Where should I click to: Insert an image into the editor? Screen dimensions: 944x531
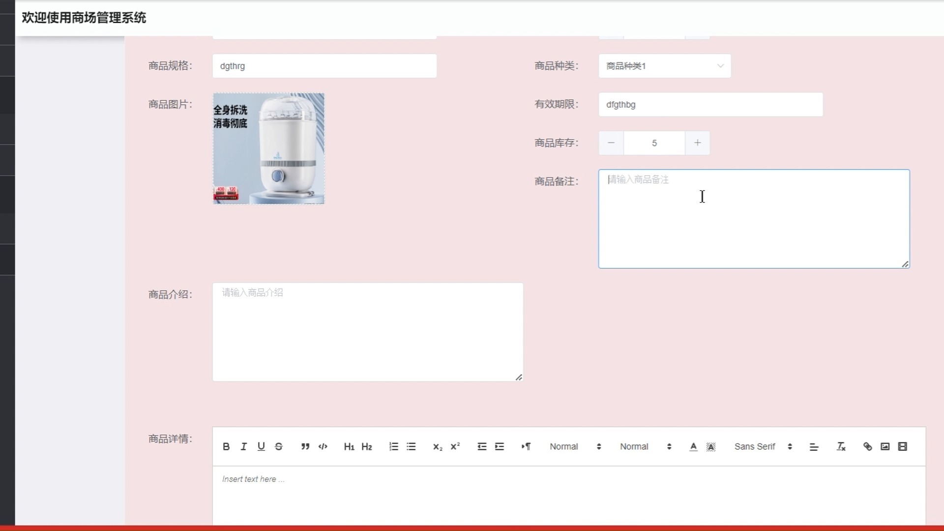[885, 446]
